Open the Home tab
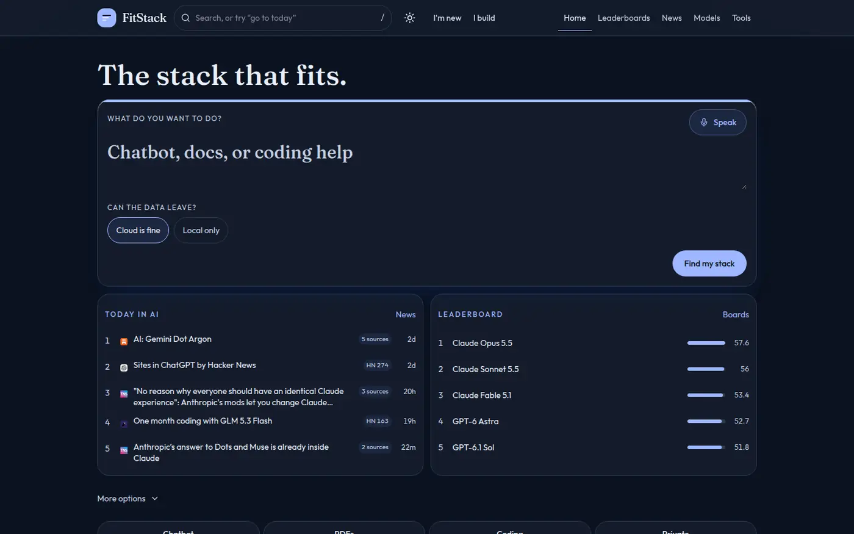854x534 pixels. tap(575, 18)
